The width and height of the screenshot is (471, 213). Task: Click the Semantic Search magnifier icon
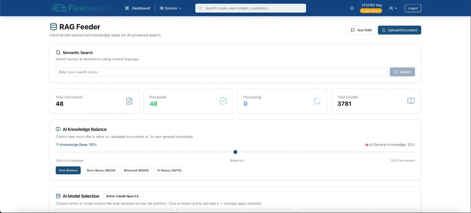coord(58,52)
